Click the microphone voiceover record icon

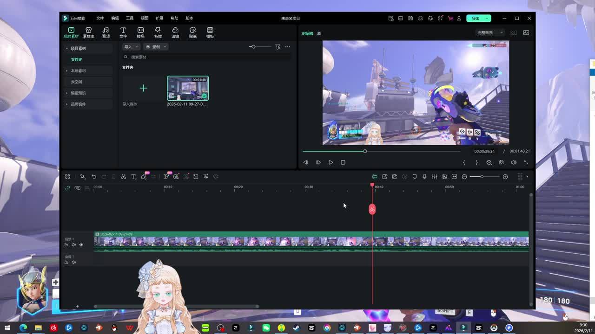click(x=424, y=177)
